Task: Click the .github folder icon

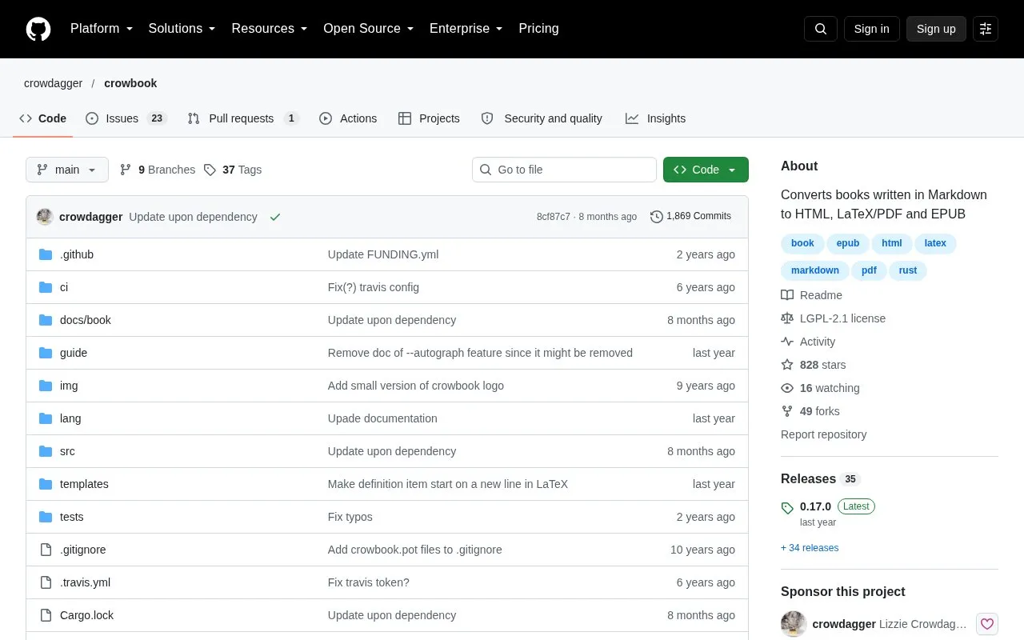Action: pyautogui.click(x=46, y=254)
